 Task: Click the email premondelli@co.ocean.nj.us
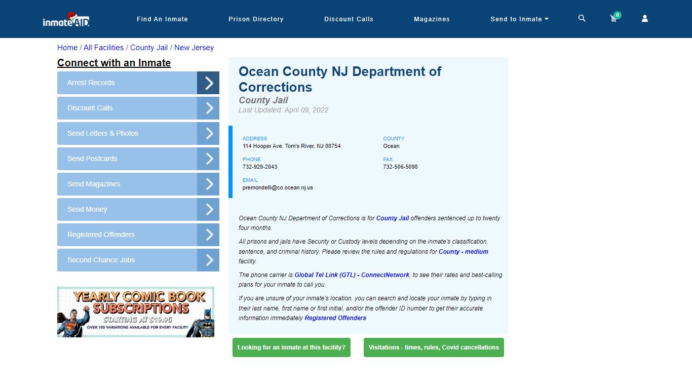point(278,187)
